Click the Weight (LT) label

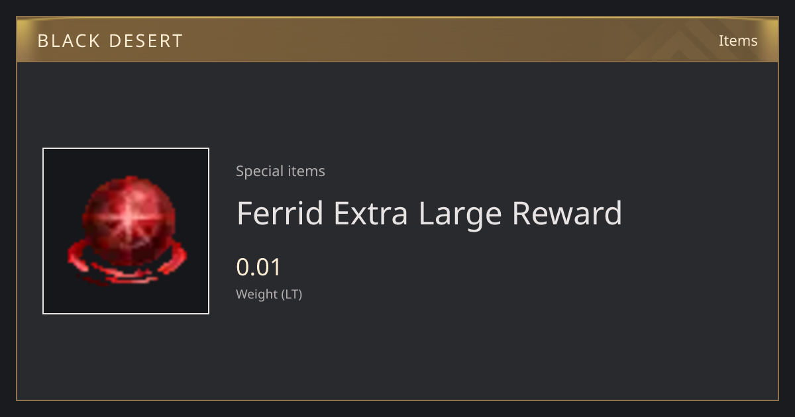point(269,294)
